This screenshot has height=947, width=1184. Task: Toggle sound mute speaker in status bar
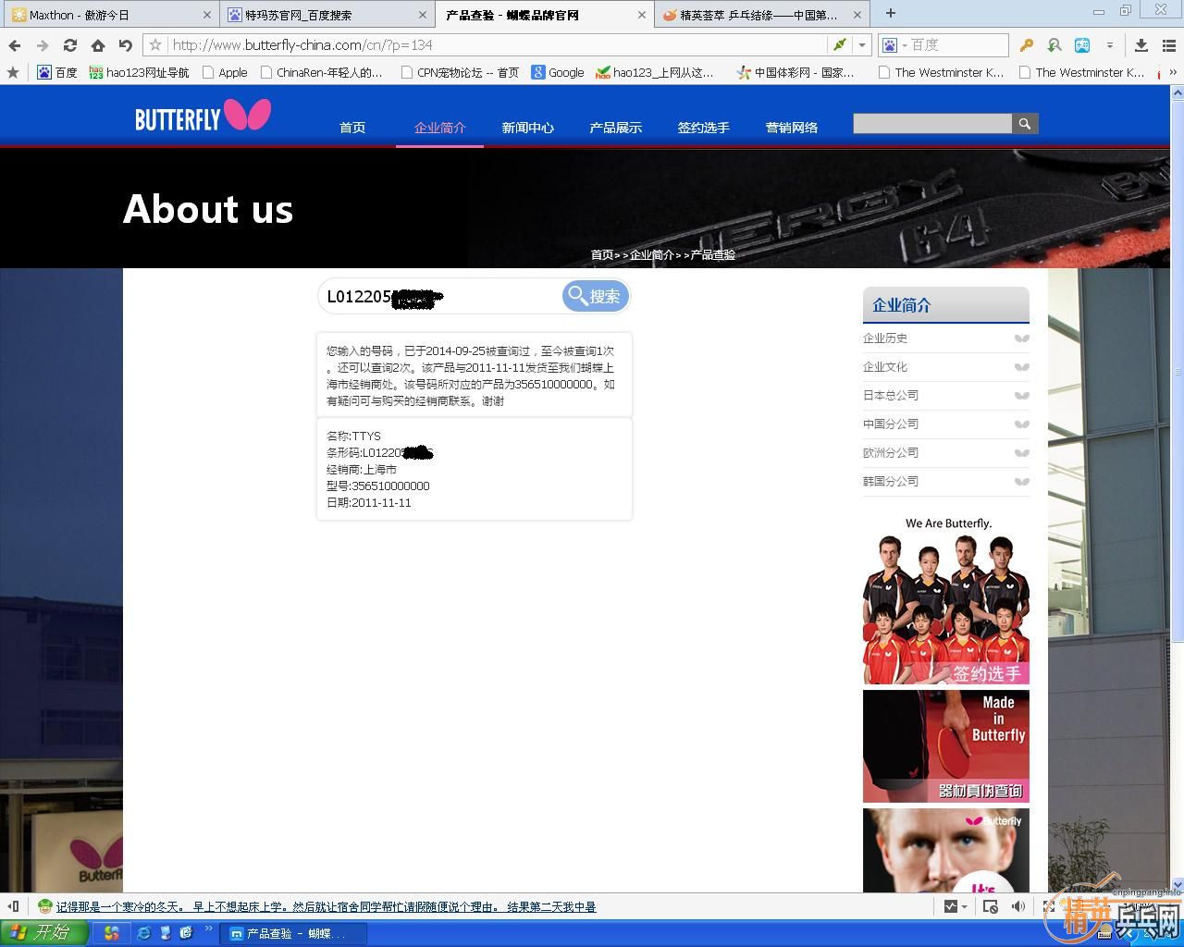1017,906
